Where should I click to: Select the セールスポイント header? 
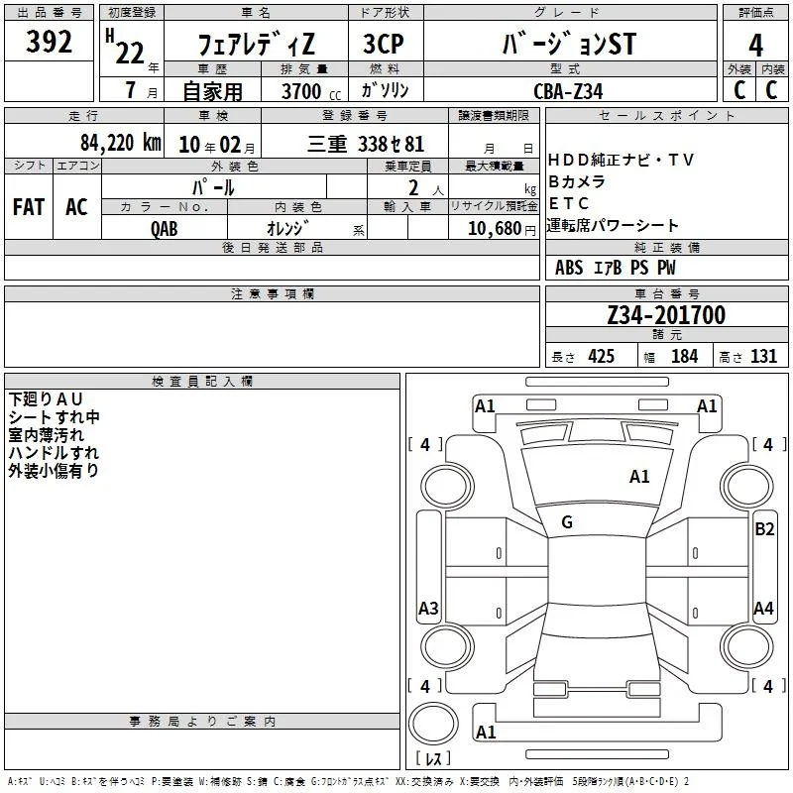tap(666, 116)
